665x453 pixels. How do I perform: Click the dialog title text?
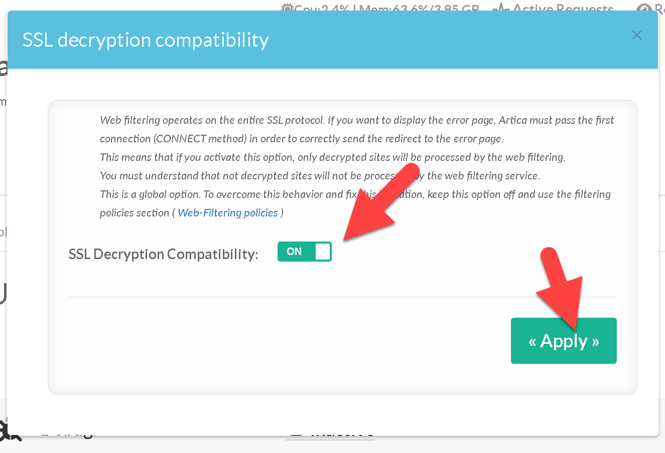tap(146, 40)
